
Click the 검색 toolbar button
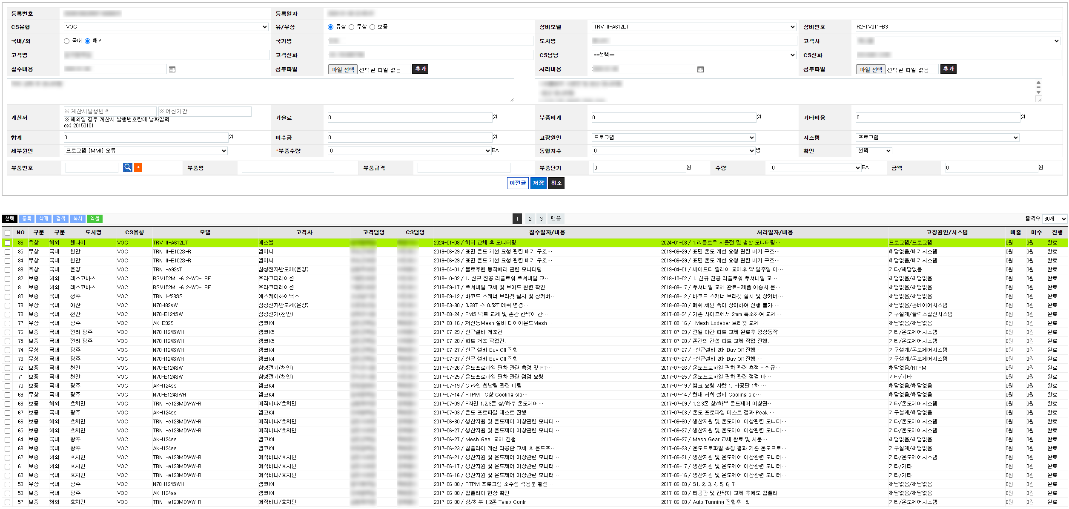click(x=60, y=219)
